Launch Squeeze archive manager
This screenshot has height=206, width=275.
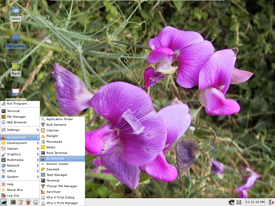coord(62,169)
